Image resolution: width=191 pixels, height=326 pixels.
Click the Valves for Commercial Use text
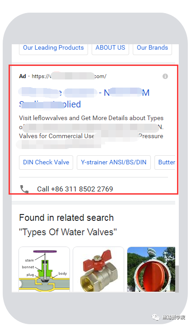[x=56, y=136]
